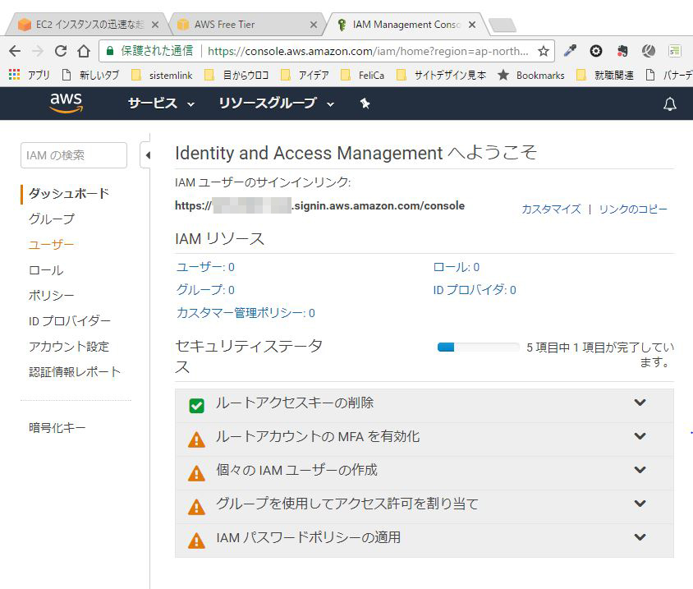Open ユーザー in the IAM sidebar
693x589 pixels.
(51, 245)
